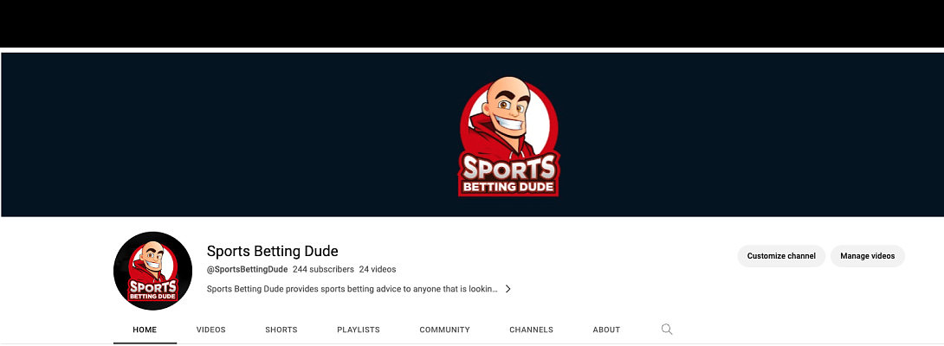The width and height of the screenshot is (944, 346).
Task: Click the 24 videos count
Action: (378, 270)
